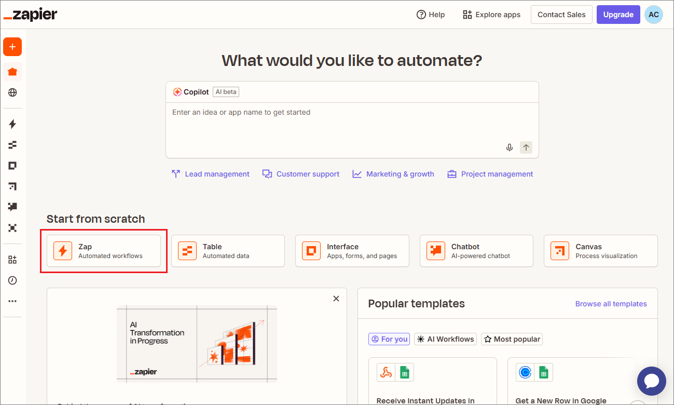Select the AI Workflows templates tab
This screenshot has height=405, width=674.
coord(445,339)
